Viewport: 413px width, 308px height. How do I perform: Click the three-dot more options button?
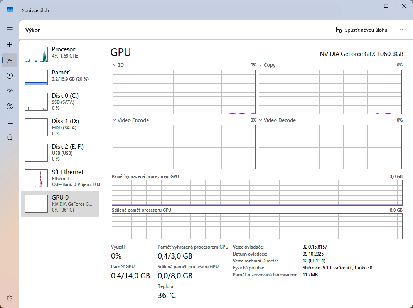403,30
